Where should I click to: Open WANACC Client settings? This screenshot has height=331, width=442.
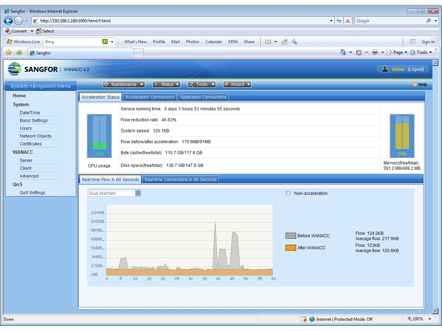(25, 168)
